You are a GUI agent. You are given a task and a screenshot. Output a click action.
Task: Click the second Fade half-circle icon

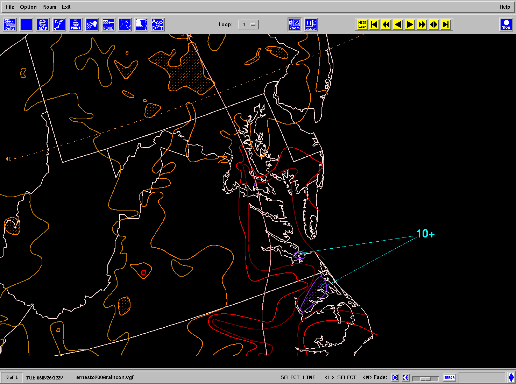click(406, 378)
